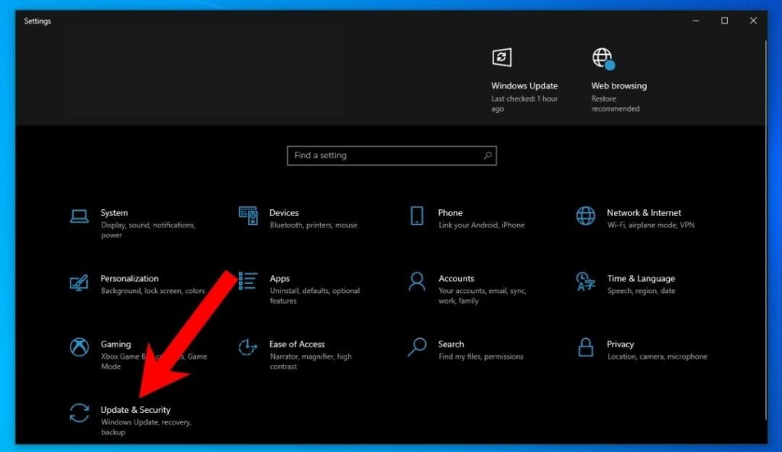Click 'Uninstall, defaults, optional features' description
The height and width of the screenshot is (452, 782).
point(315,295)
